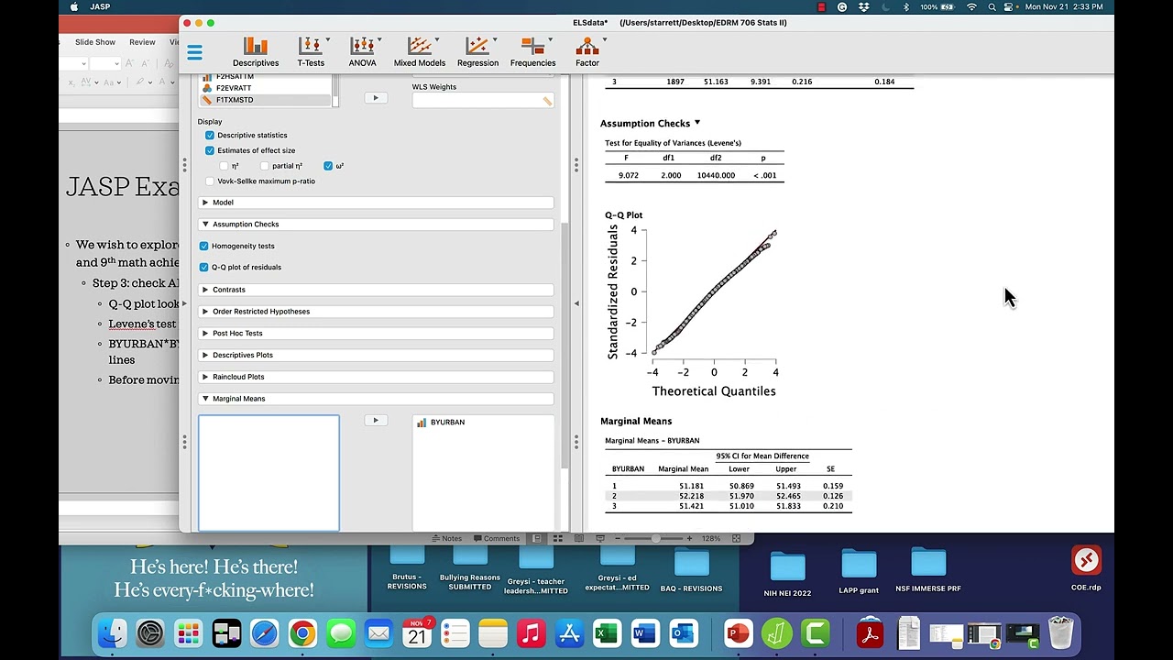Select BYURBAN in the marginal means list
This screenshot has width=1173, height=660.
tap(447, 423)
